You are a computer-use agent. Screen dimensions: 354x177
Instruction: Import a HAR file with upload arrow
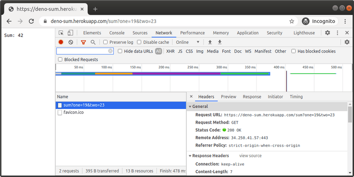click(x=210, y=42)
